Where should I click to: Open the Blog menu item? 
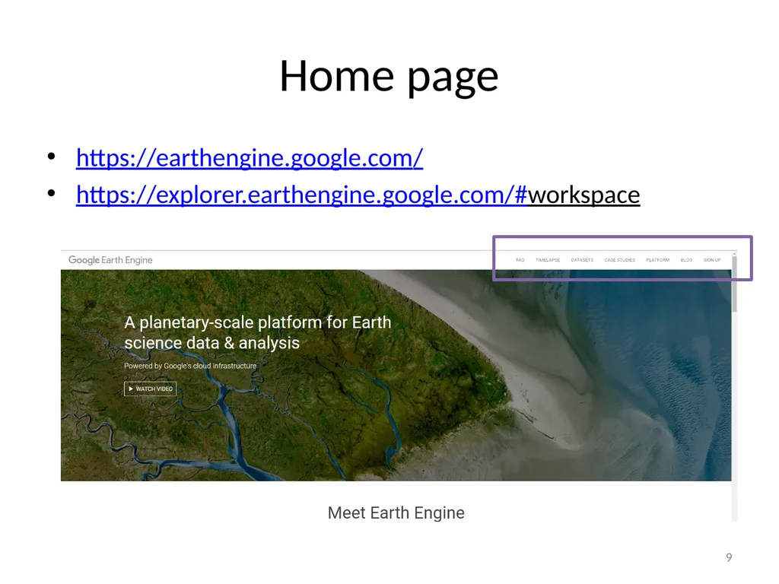click(686, 260)
